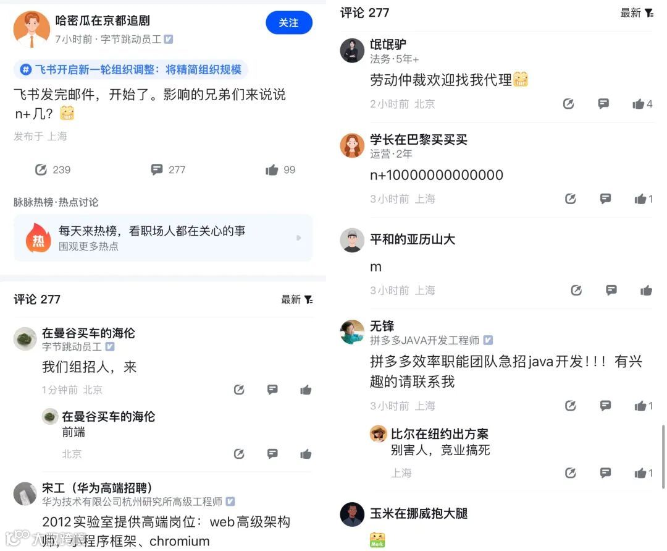Open 哈密瓜在京都追剧's profile avatar
This screenshot has width=667, height=551.
31,29
